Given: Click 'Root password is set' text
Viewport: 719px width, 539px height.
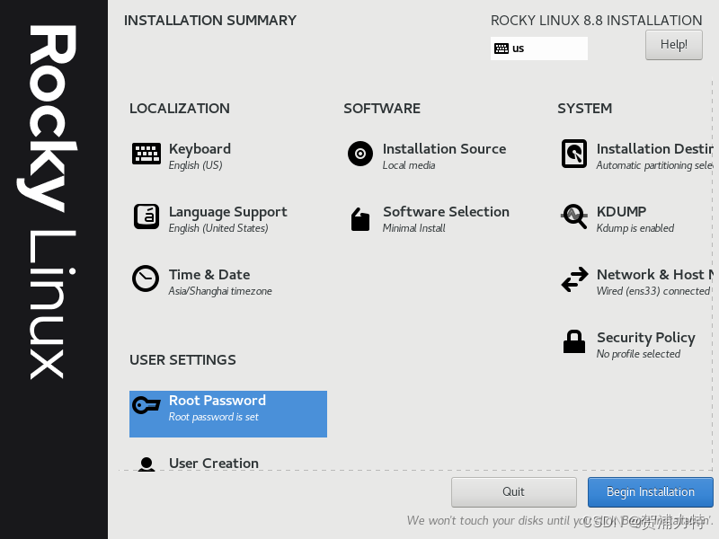Looking at the screenshot, I should click(214, 417).
